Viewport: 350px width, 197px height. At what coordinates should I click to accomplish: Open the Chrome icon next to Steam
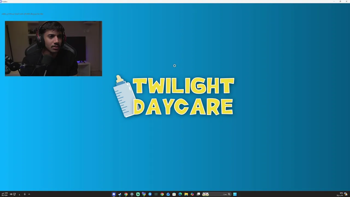click(x=126, y=194)
